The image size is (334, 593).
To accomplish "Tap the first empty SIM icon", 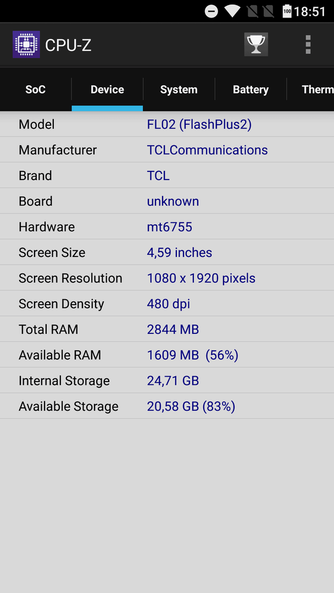I will [x=252, y=12].
